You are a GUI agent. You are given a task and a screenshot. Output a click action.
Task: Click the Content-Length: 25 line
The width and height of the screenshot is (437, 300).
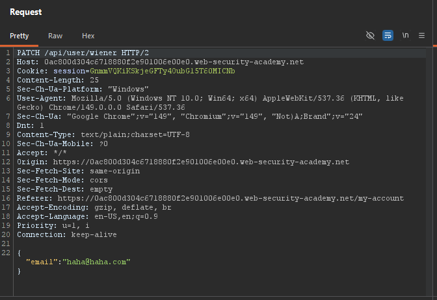tap(58, 80)
